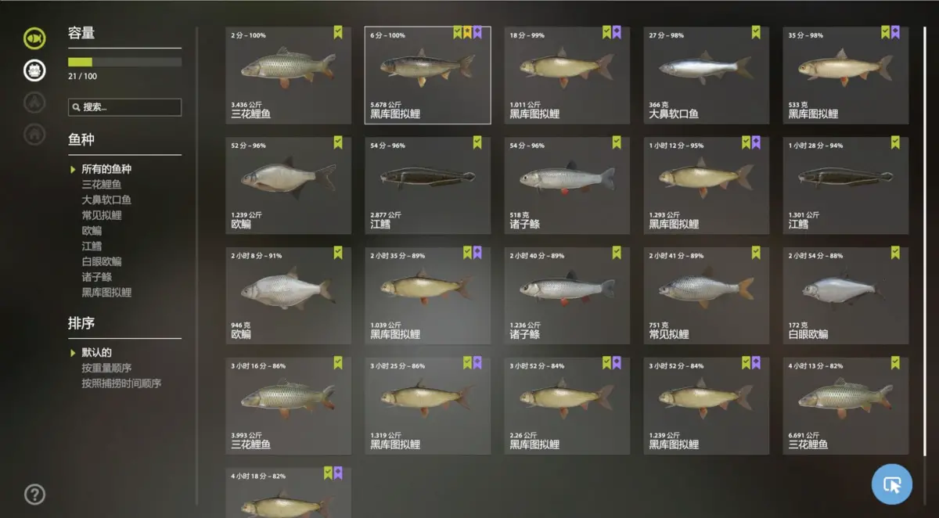Image resolution: width=939 pixels, height=518 pixels.
Task: Sort by weight 按重量顺序
Action: [x=106, y=368]
